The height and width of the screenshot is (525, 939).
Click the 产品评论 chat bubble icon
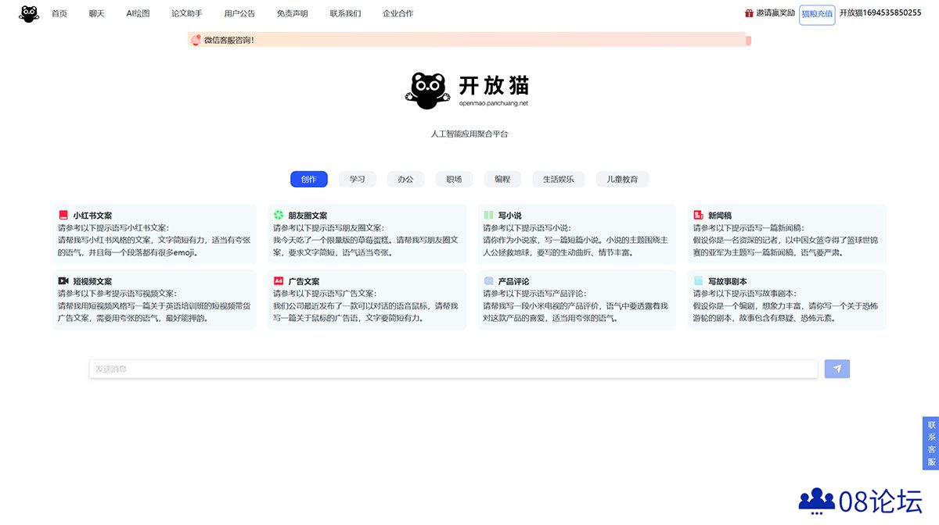coord(488,280)
